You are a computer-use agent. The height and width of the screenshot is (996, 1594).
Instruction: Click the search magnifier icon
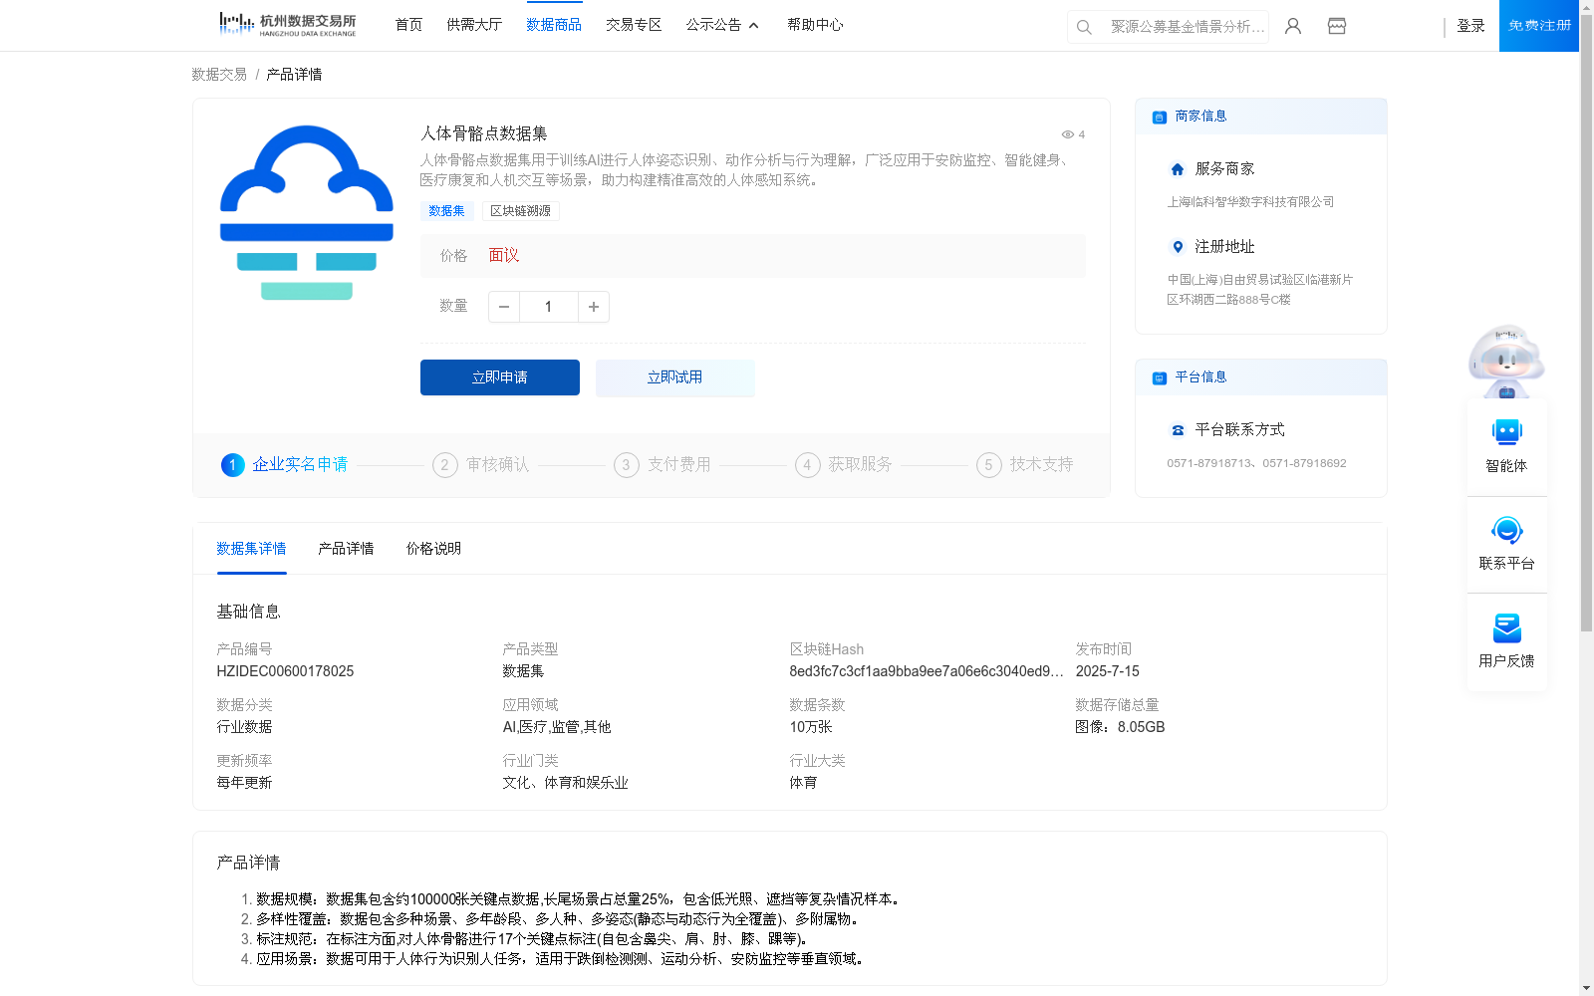pos(1084,27)
